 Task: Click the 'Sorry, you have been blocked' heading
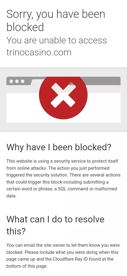(x=56, y=20)
